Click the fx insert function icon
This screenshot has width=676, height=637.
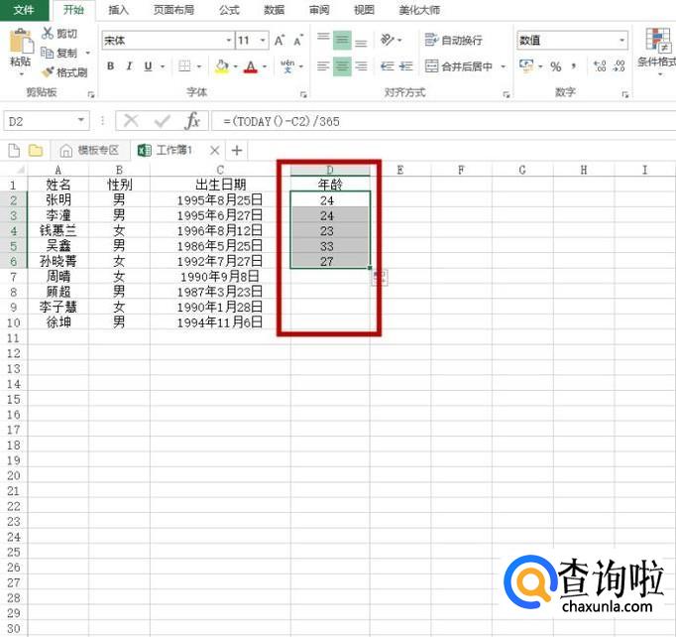coord(192,121)
